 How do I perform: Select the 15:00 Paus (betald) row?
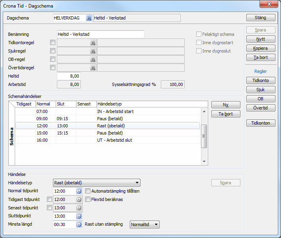tap(108, 133)
